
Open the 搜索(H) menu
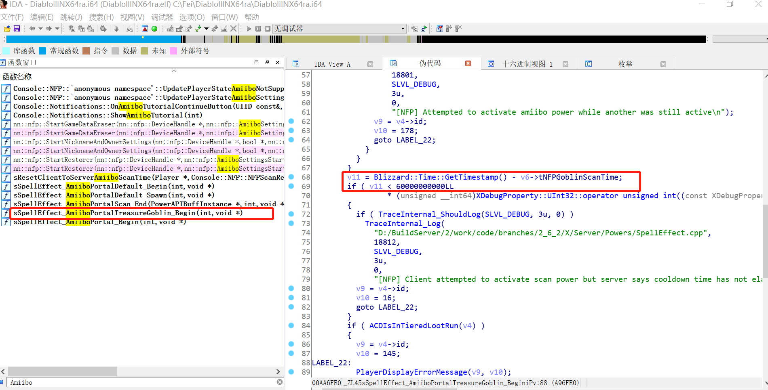click(x=101, y=17)
